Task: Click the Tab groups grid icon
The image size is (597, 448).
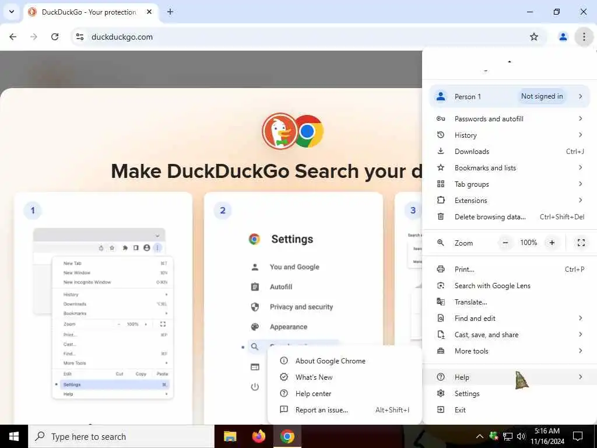Action: 441,184
